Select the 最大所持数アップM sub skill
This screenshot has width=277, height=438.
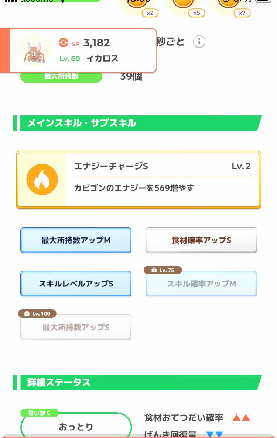coord(76,240)
